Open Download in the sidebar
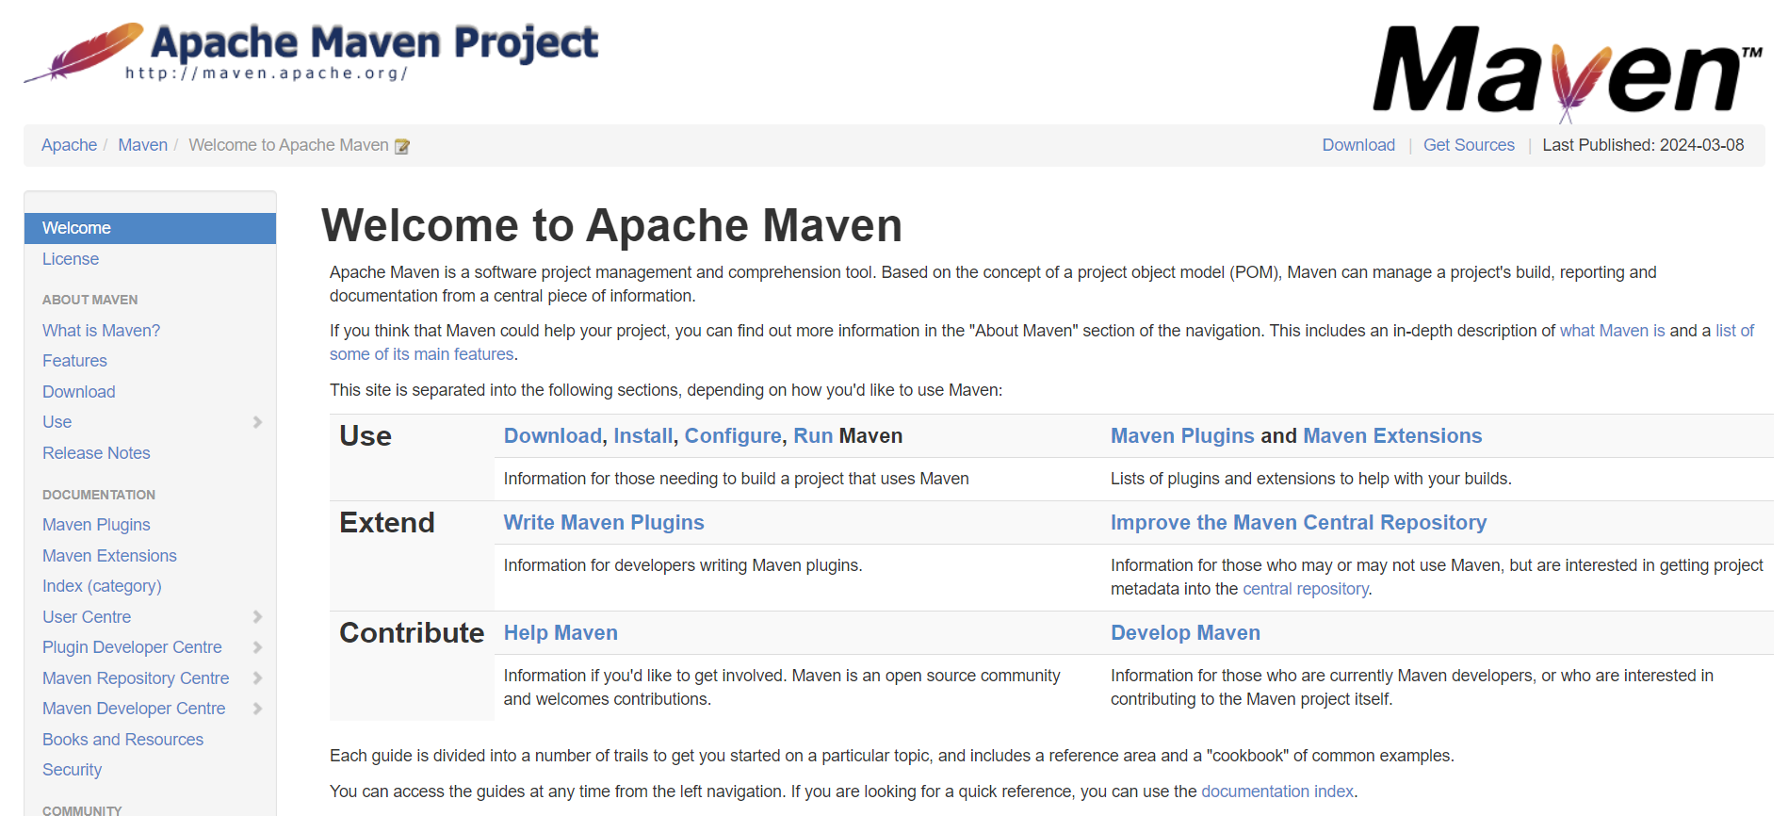 point(78,392)
